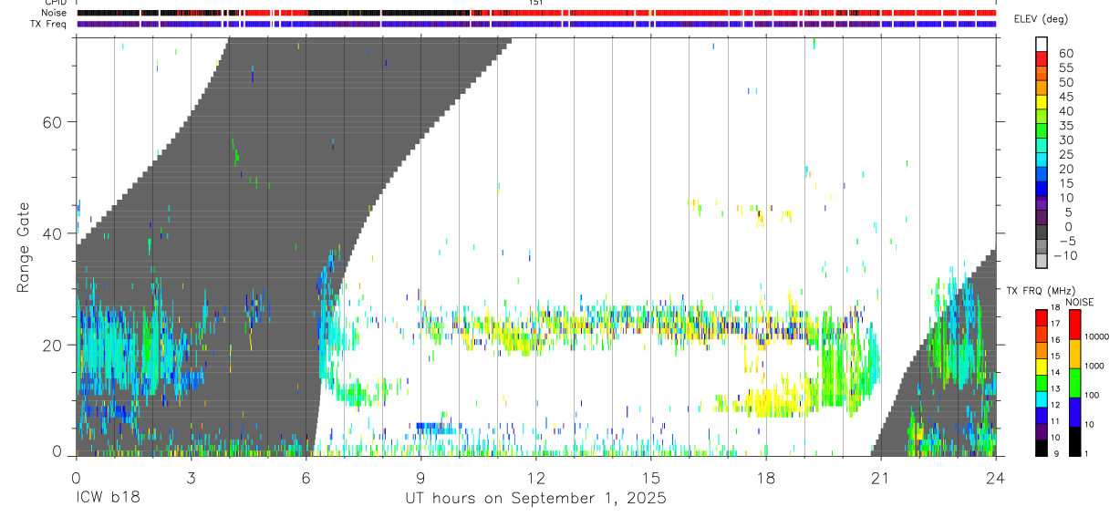Pick the black segment of NOISE colorbar
The width and height of the screenshot is (1120, 517).
click(1073, 440)
